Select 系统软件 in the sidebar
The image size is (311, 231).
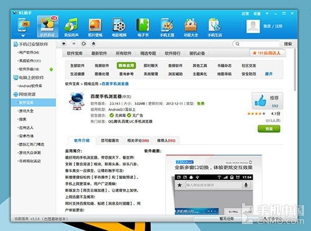pos(30,61)
